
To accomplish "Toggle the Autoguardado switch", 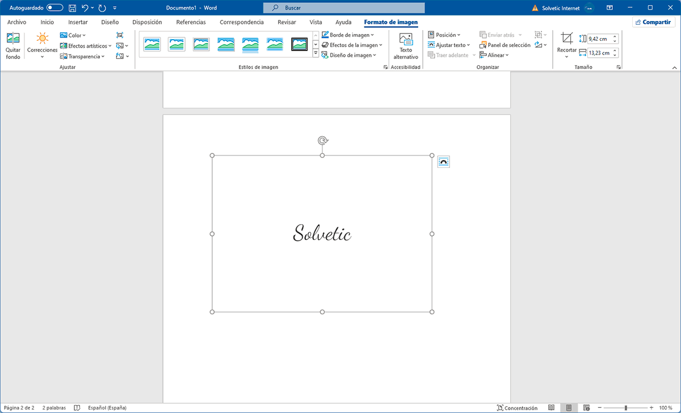I will [55, 8].
